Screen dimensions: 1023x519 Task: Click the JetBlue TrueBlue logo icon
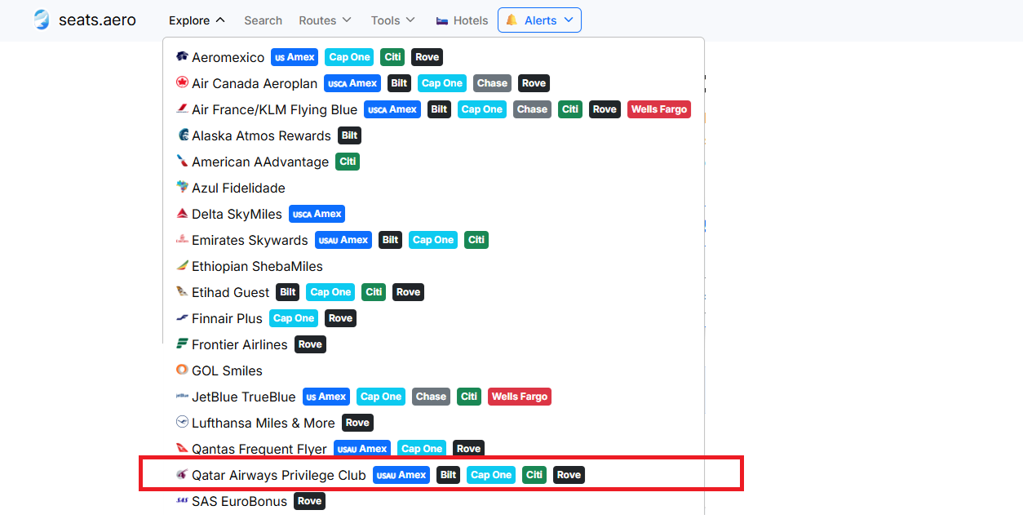click(182, 396)
